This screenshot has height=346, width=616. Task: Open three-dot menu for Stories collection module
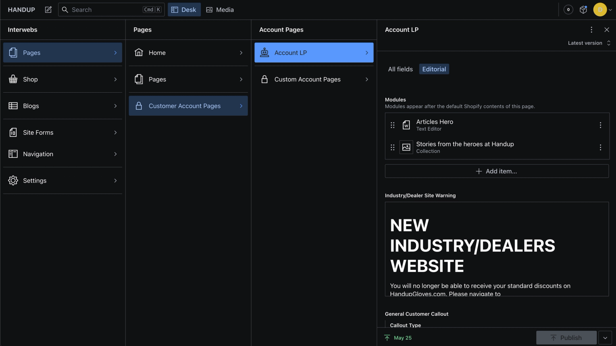click(x=600, y=147)
